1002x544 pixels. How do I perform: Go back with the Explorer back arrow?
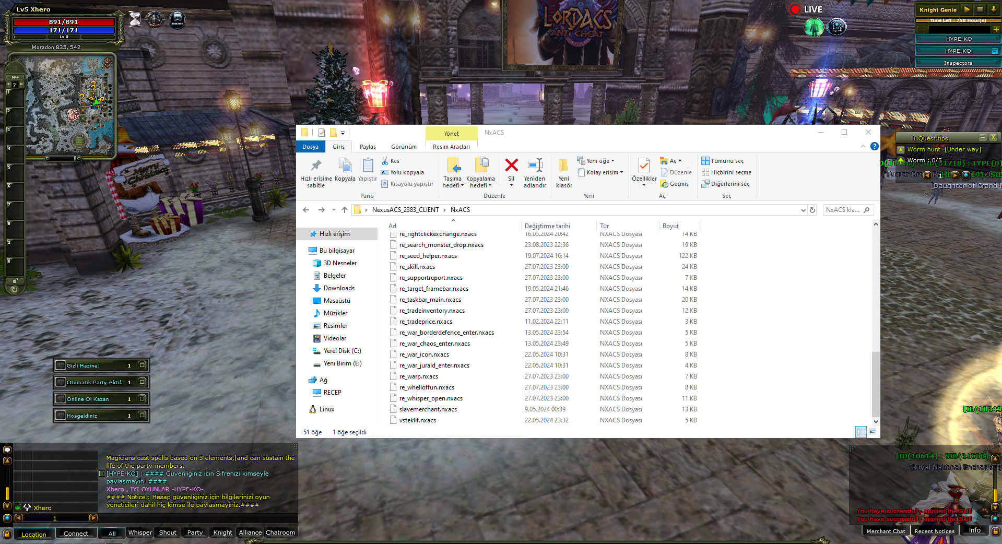(306, 210)
